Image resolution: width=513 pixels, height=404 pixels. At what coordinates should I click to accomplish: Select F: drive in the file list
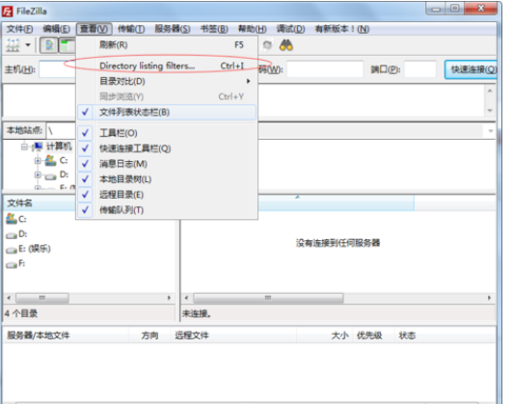point(15,263)
